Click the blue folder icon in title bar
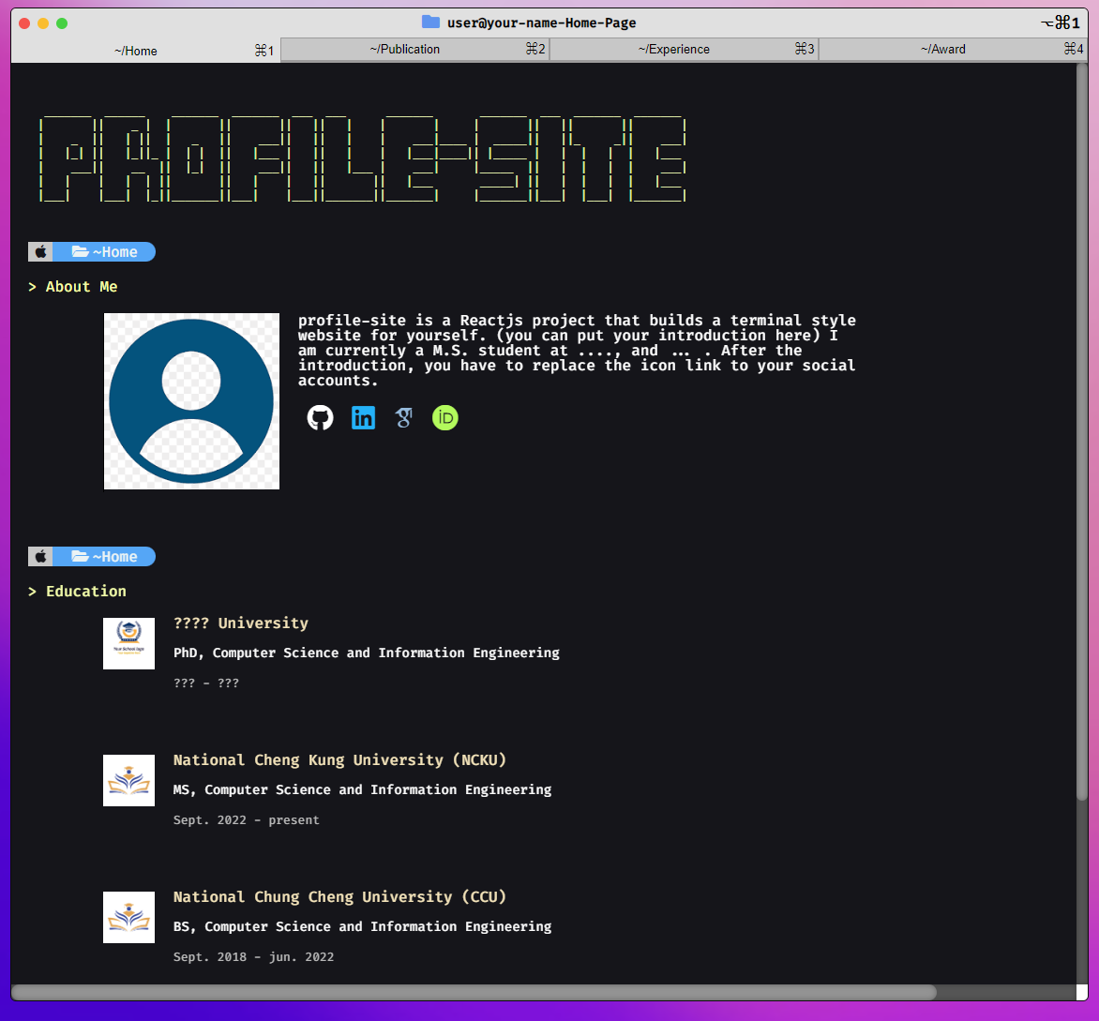Viewport: 1099px width, 1021px height. click(430, 22)
